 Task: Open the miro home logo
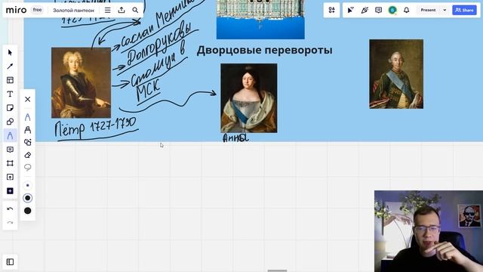click(16, 10)
